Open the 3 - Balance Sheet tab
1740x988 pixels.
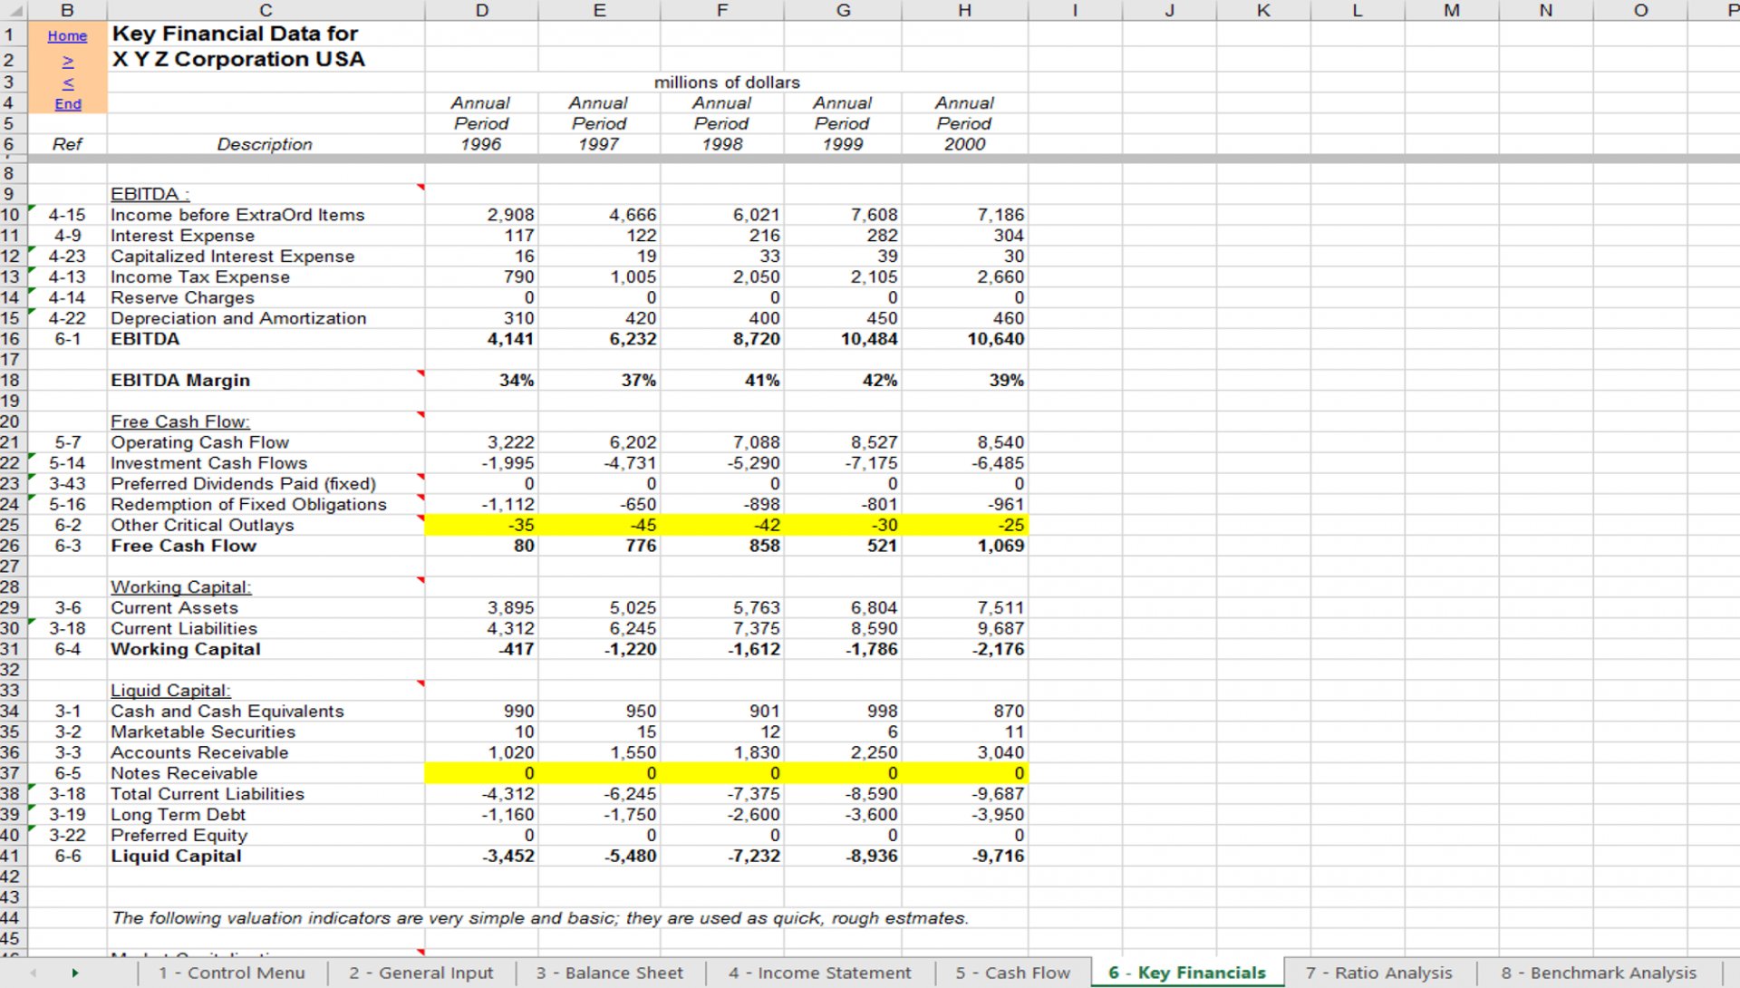(609, 973)
